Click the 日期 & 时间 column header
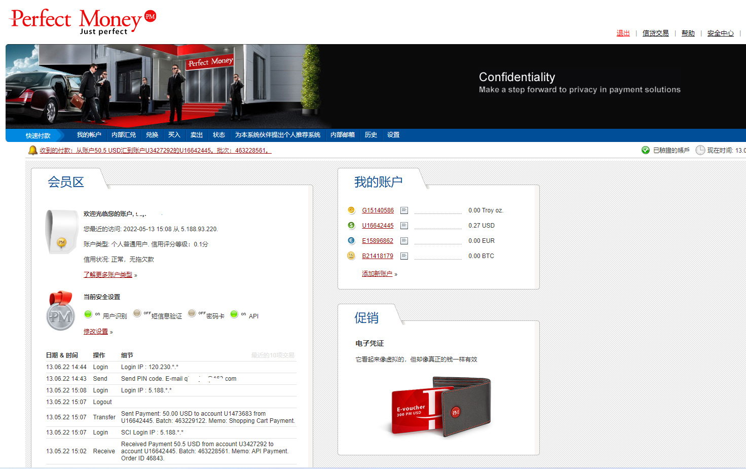This screenshot has height=469, width=746. tap(62, 355)
